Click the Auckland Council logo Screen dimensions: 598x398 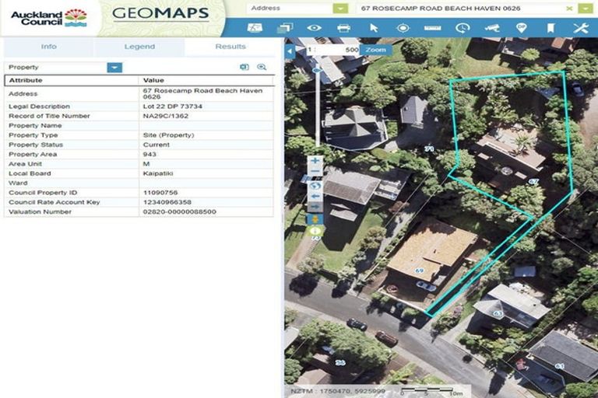tap(49, 18)
